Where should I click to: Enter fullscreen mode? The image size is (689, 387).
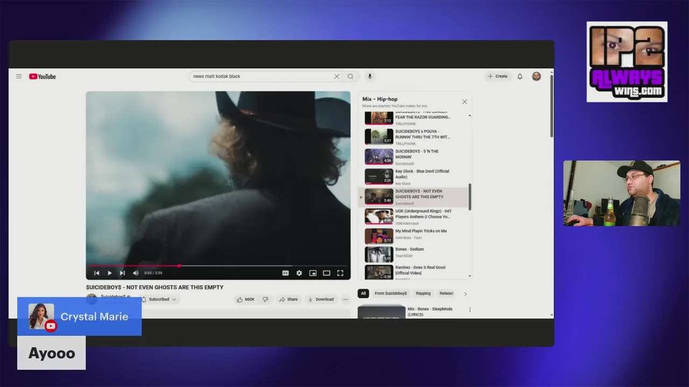(x=340, y=273)
